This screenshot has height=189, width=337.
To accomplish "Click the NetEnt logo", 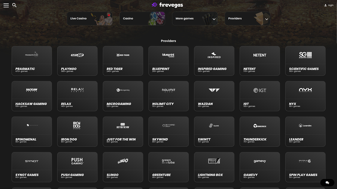I will tap(259, 55).
